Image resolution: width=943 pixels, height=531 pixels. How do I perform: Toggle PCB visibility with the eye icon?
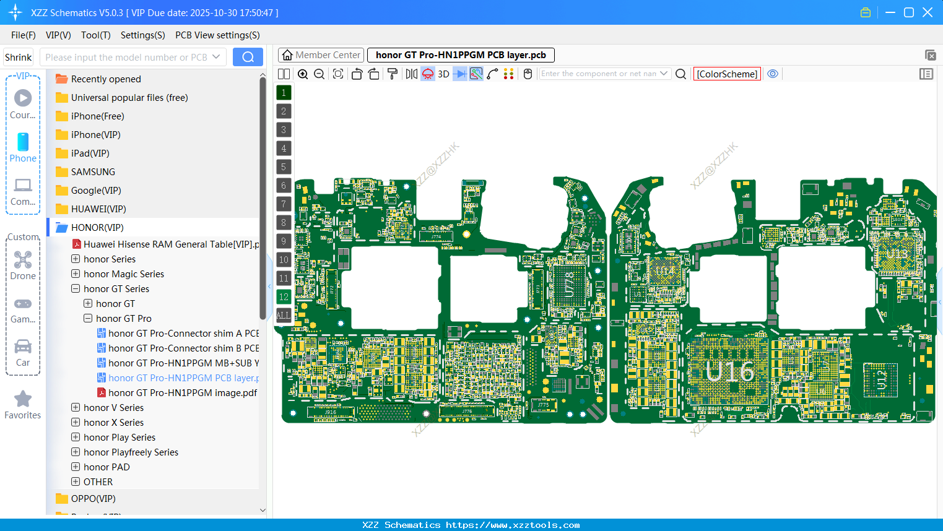point(773,74)
